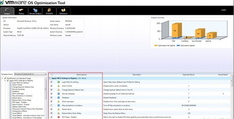234x119 pixels.
Task: Collapse Modifications to Standard Image tree node
Action: [x=2, y=78]
